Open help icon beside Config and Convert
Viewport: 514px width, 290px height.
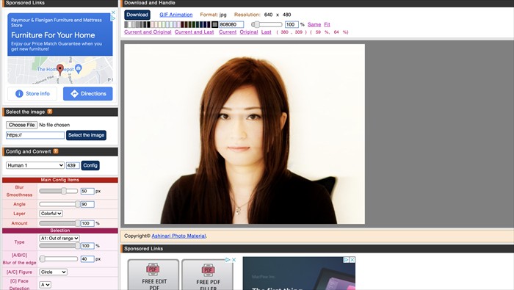(56, 151)
